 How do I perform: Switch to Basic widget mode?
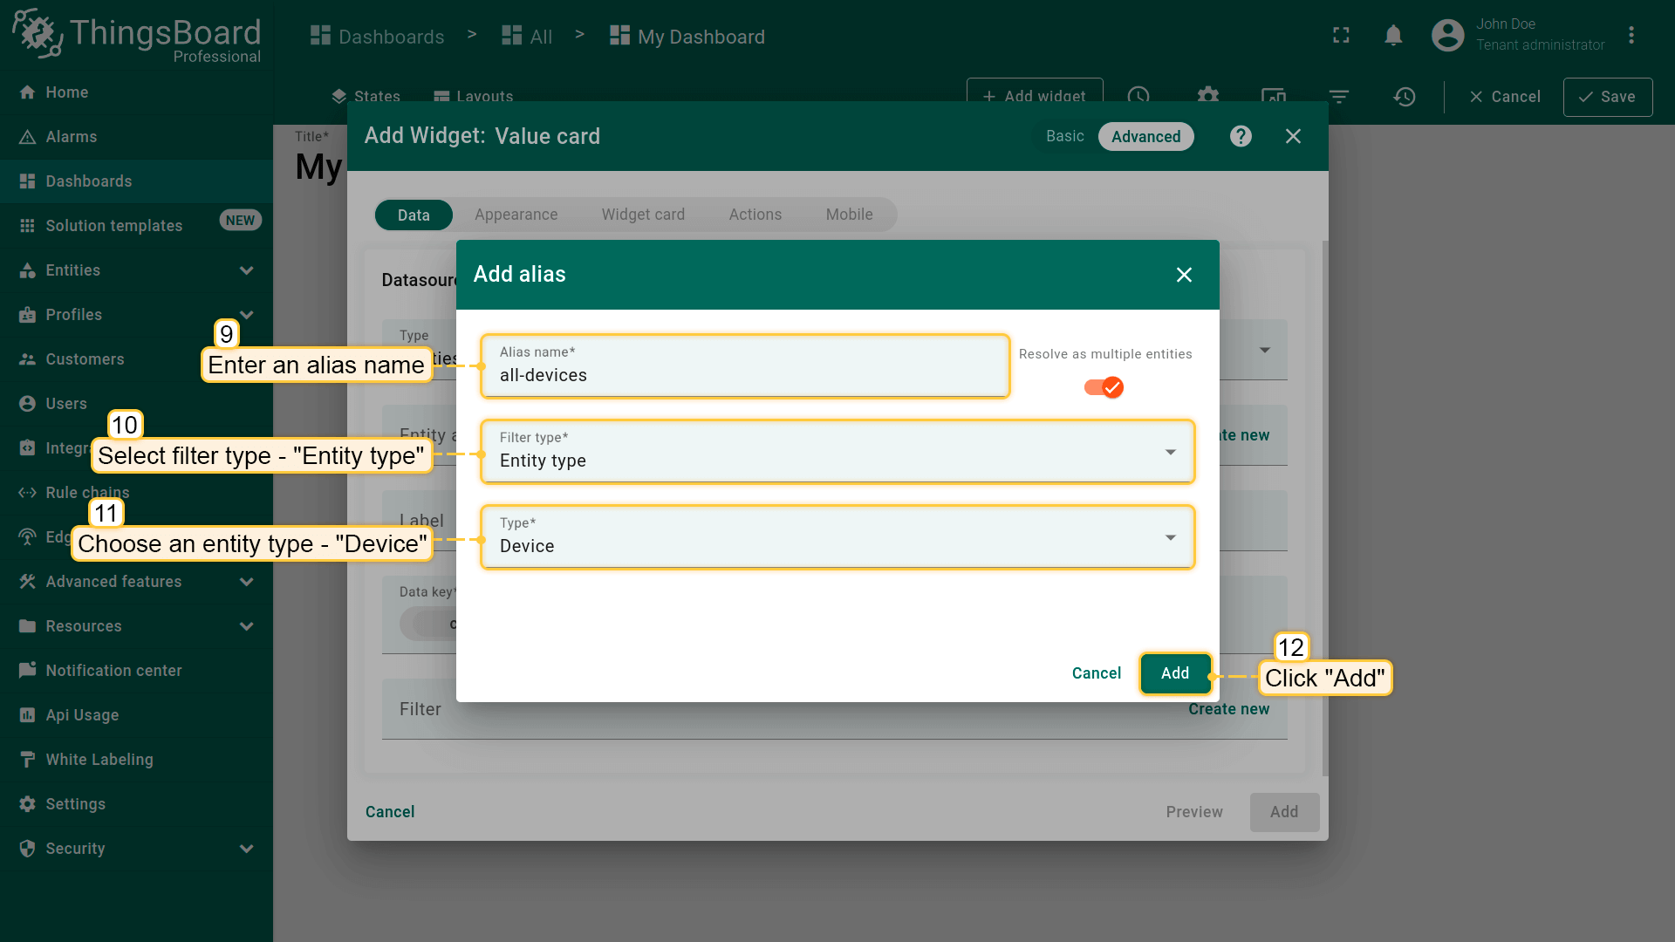1064,136
